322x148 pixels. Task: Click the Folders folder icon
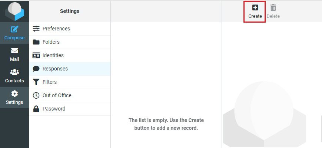[36, 42]
